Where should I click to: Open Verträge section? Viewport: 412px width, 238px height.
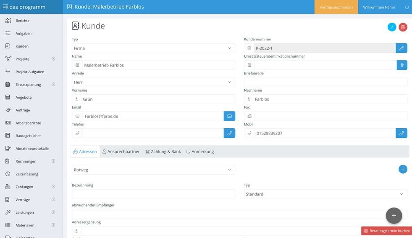(23, 200)
